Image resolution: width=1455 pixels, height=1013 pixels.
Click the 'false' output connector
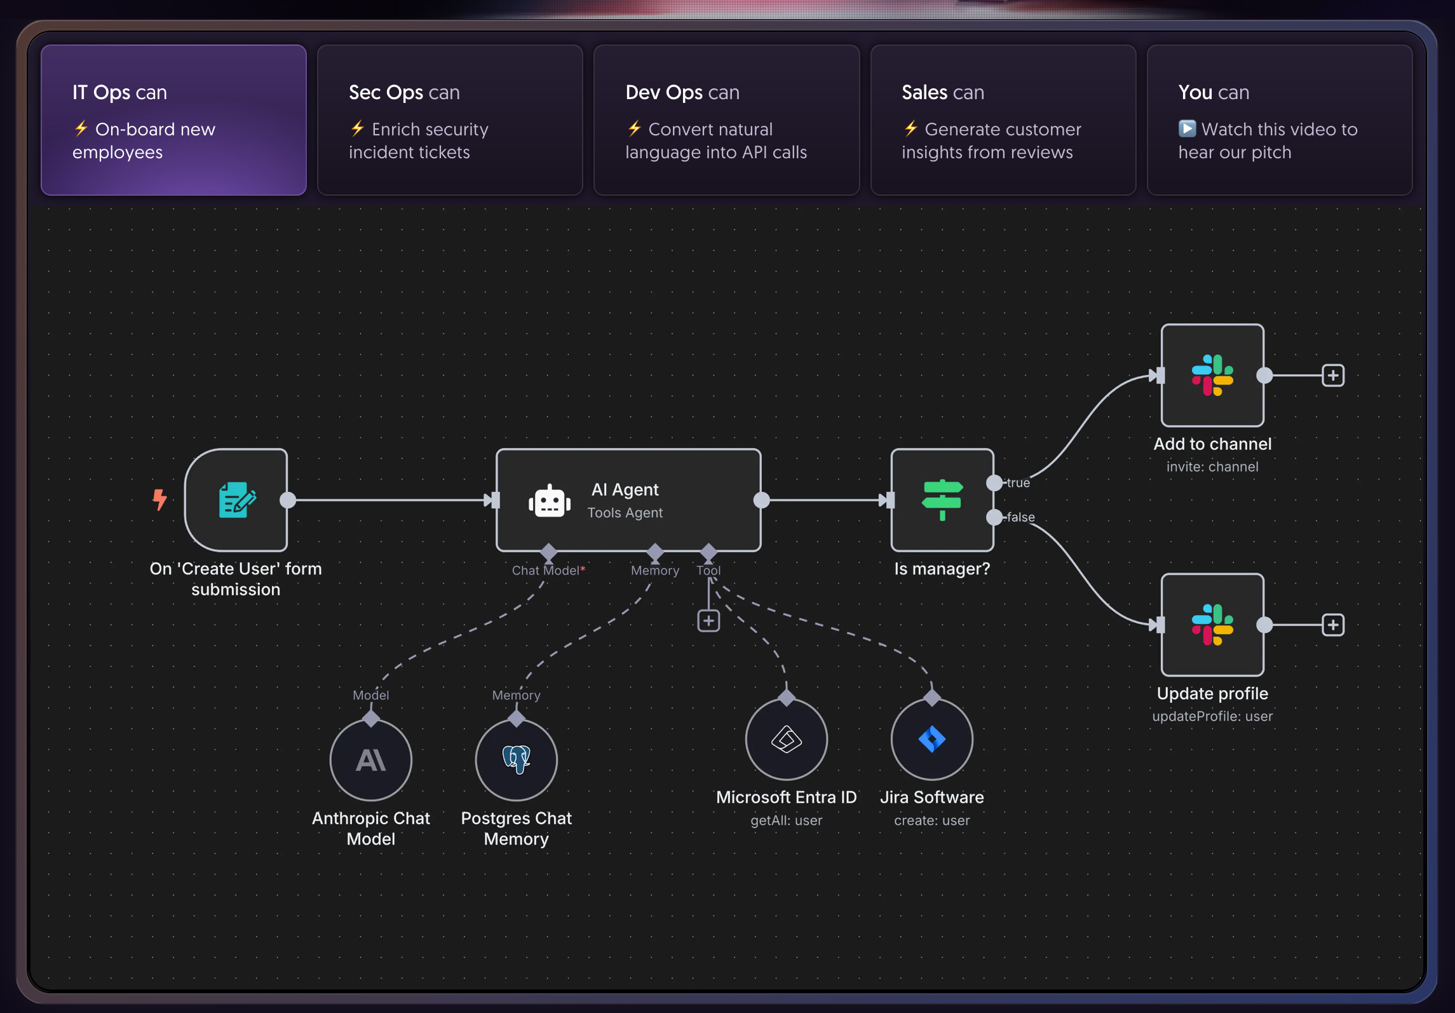[994, 517]
